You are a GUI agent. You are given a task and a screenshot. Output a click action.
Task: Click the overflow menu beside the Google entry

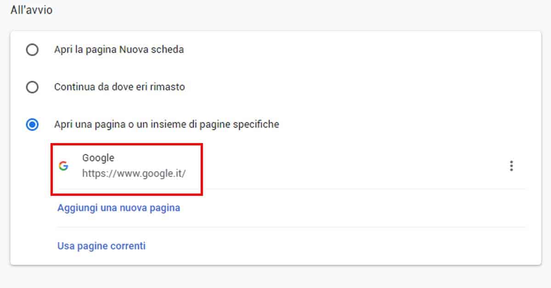(511, 166)
